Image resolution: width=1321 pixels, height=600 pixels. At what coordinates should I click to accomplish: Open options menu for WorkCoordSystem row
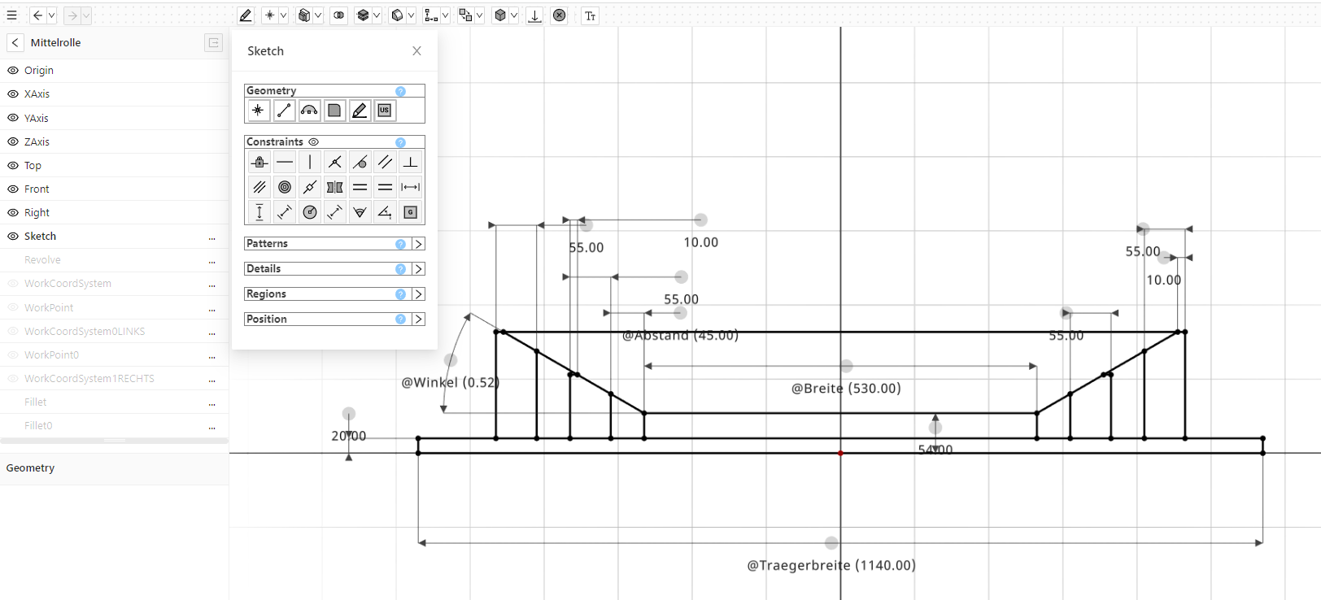(x=212, y=284)
